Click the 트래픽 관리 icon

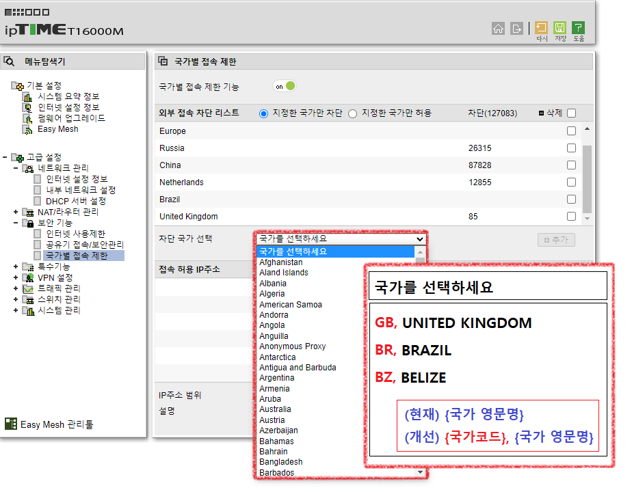28,288
